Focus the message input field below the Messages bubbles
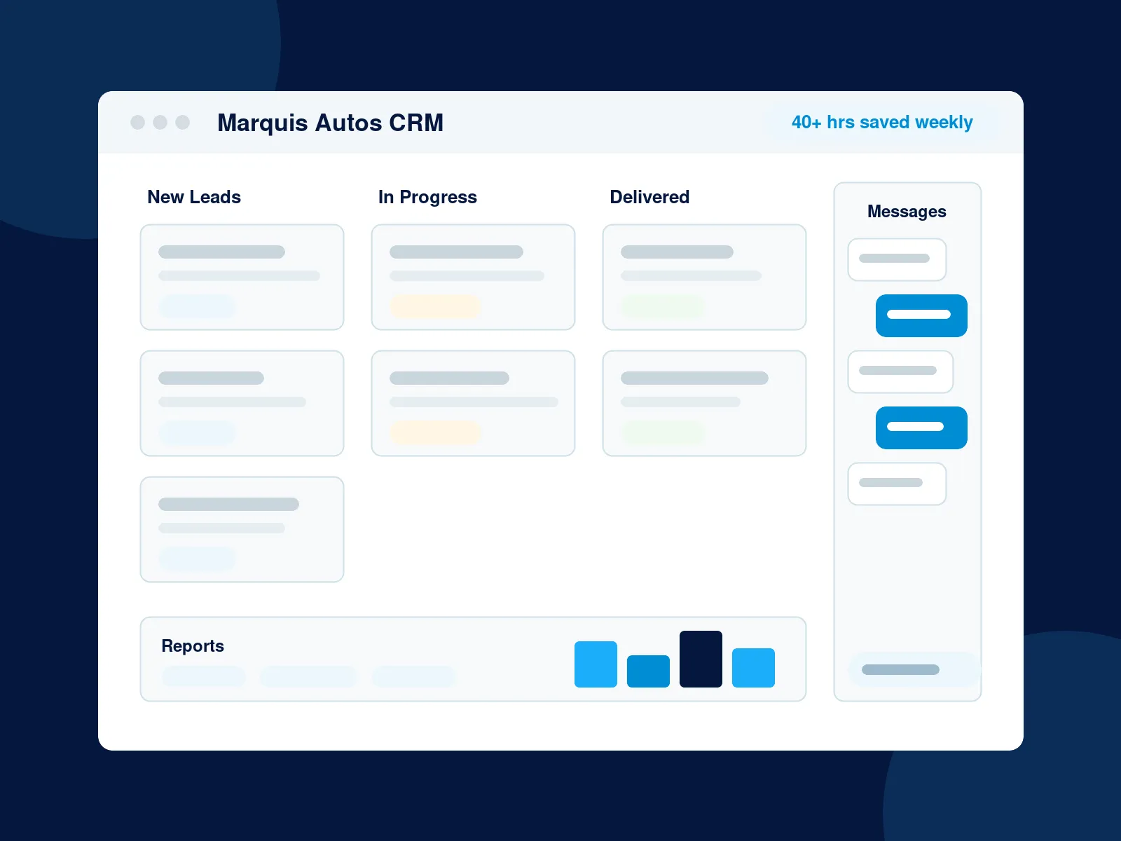The width and height of the screenshot is (1121, 841). (914, 669)
